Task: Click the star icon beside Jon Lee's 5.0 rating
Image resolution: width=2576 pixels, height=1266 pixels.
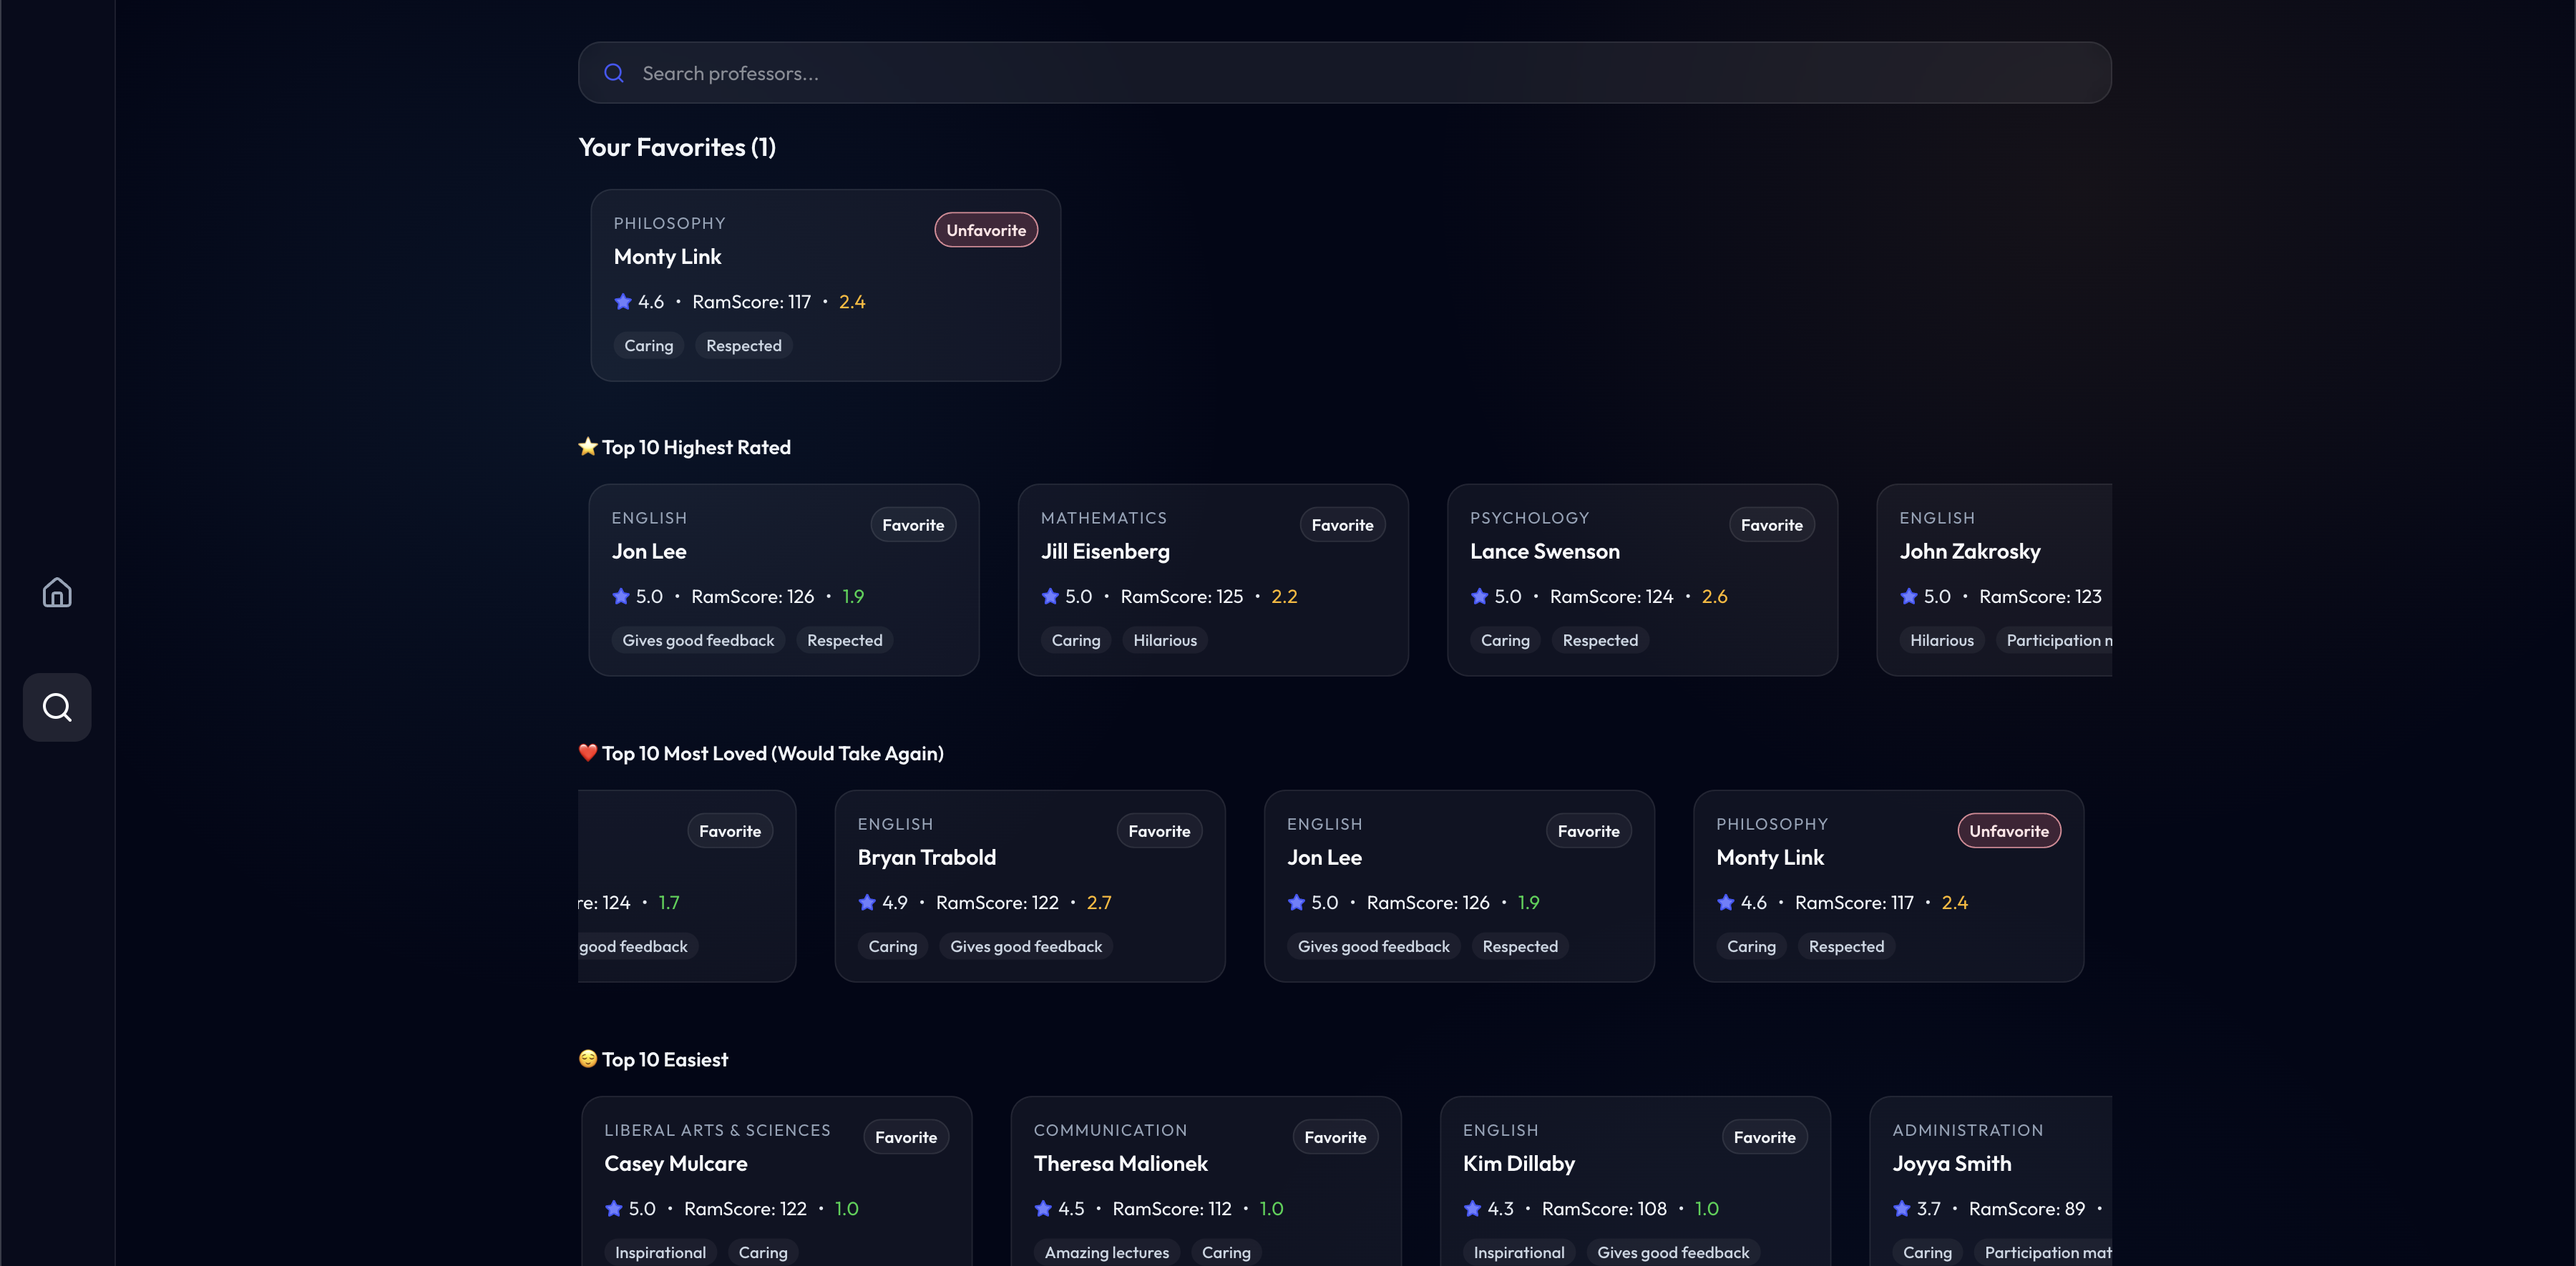Action: tap(621, 597)
